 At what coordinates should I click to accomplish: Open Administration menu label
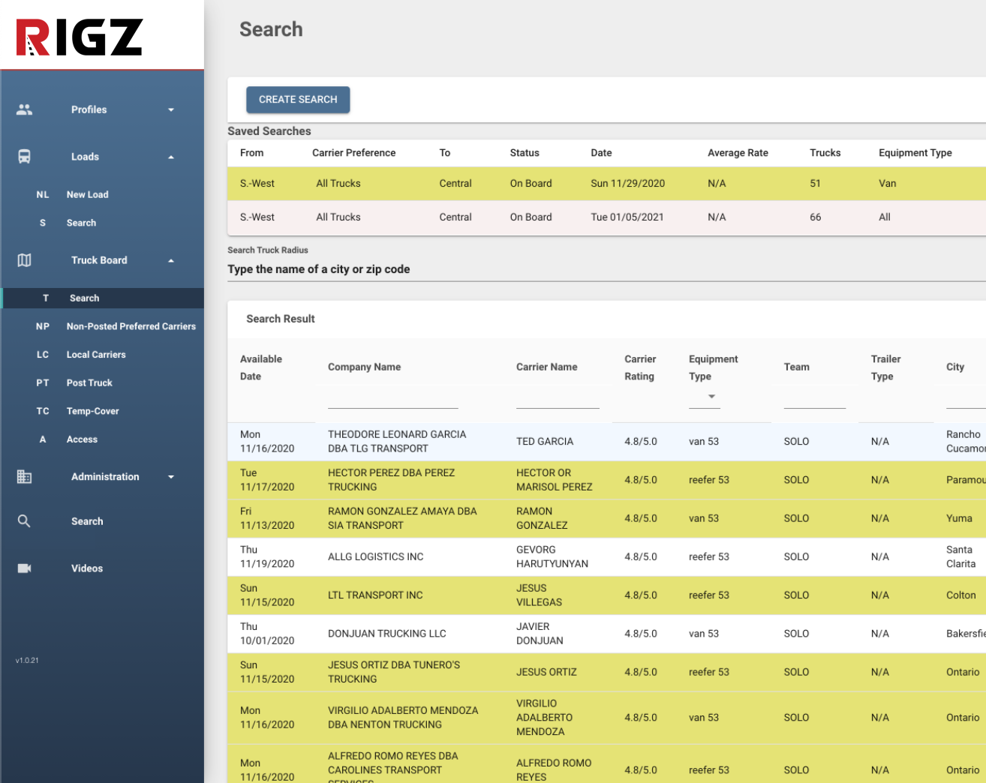[x=105, y=476]
